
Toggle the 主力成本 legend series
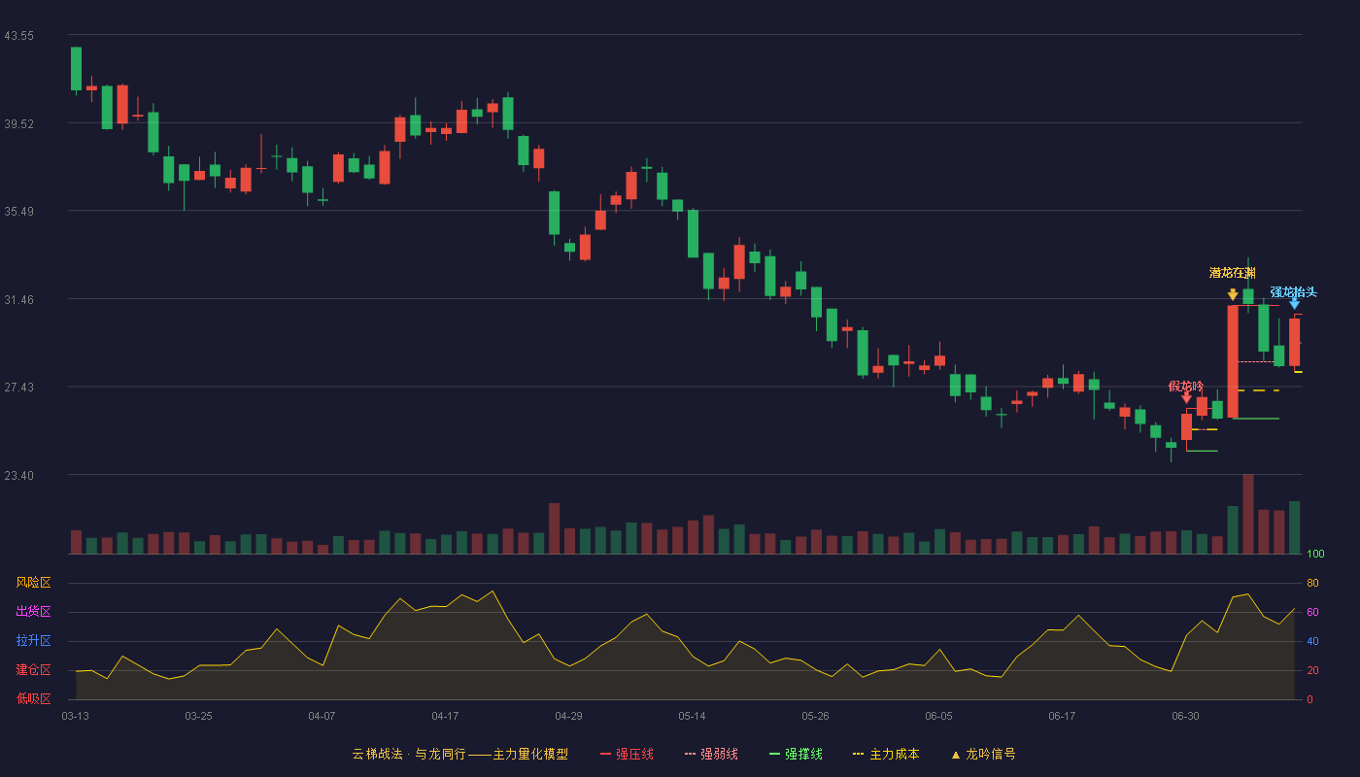click(885, 754)
